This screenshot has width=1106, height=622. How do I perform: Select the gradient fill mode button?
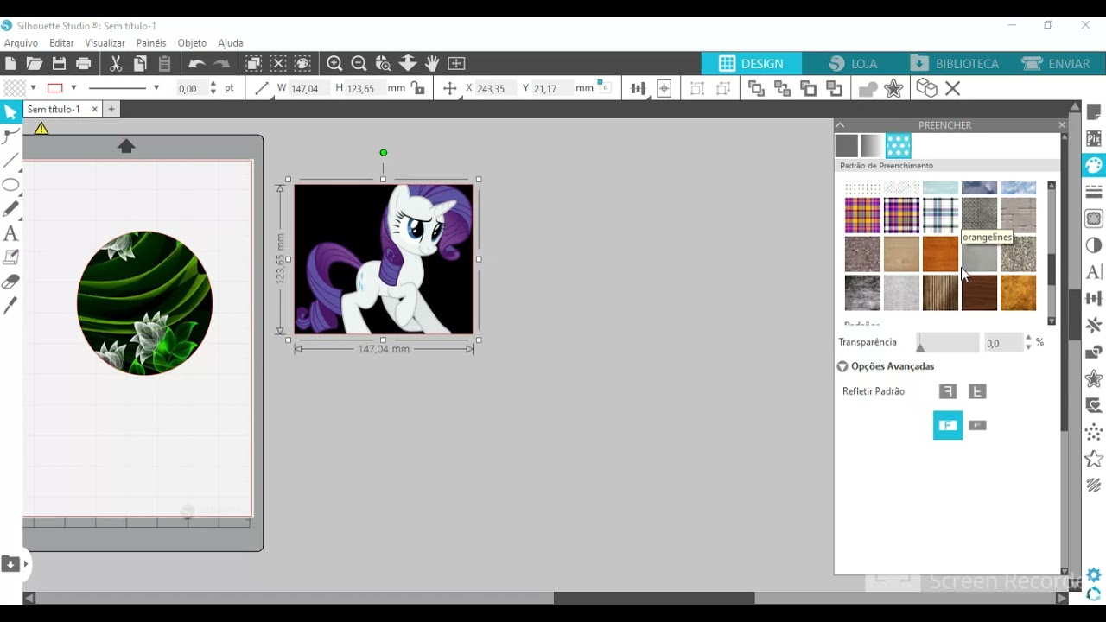tap(873, 146)
